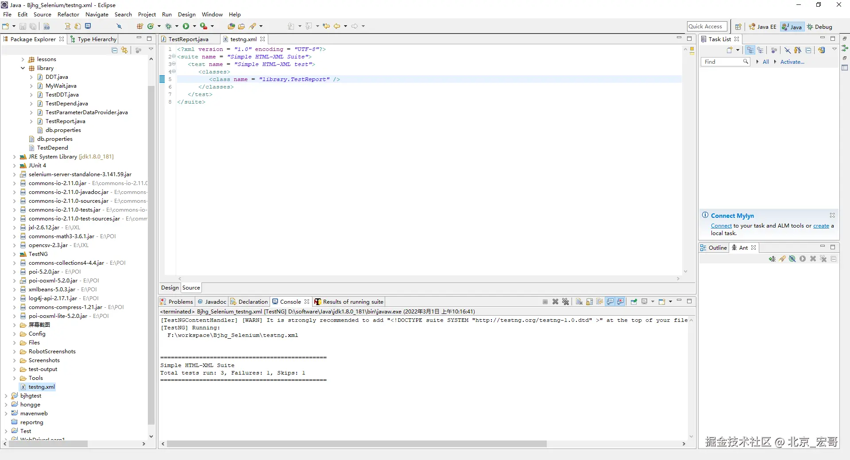This screenshot has height=460, width=850.
Task: Click the Save All toolbar icon
Action: pos(33,26)
